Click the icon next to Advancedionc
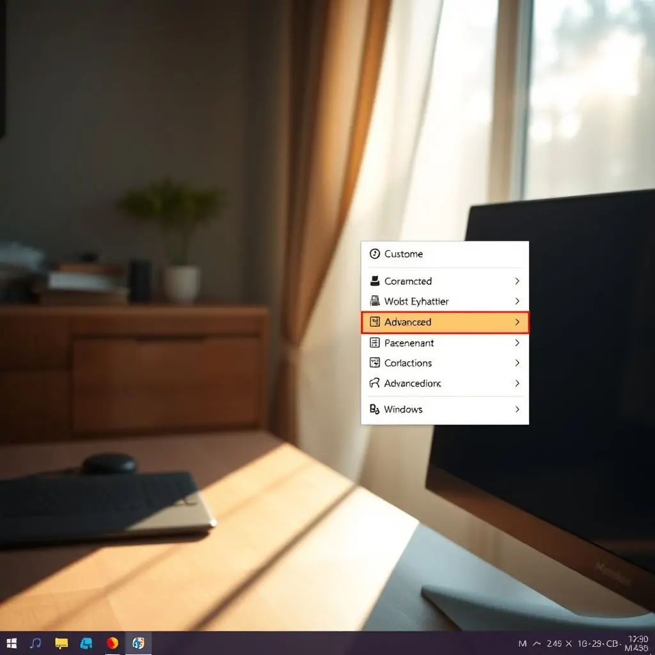Image resolution: width=655 pixels, height=655 pixels. pyautogui.click(x=375, y=383)
